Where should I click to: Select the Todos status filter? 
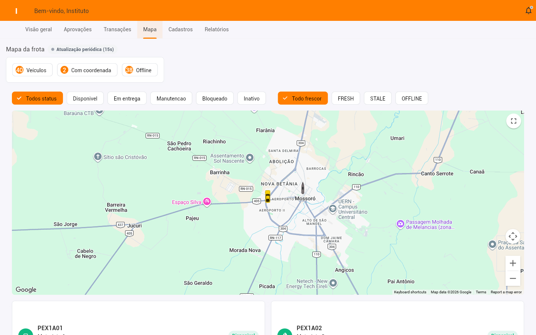[37, 98]
